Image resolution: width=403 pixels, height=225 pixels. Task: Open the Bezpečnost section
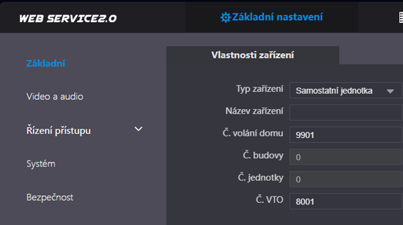click(x=50, y=197)
